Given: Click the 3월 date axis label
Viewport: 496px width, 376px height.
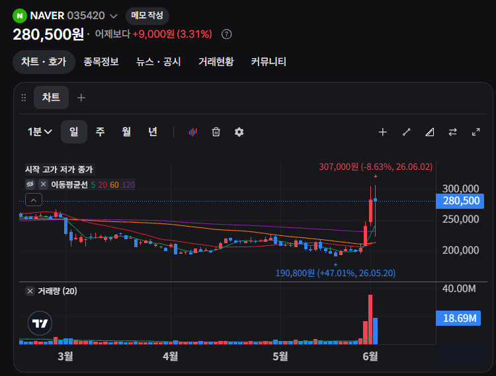Looking at the screenshot, I should [x=65, y=356].
